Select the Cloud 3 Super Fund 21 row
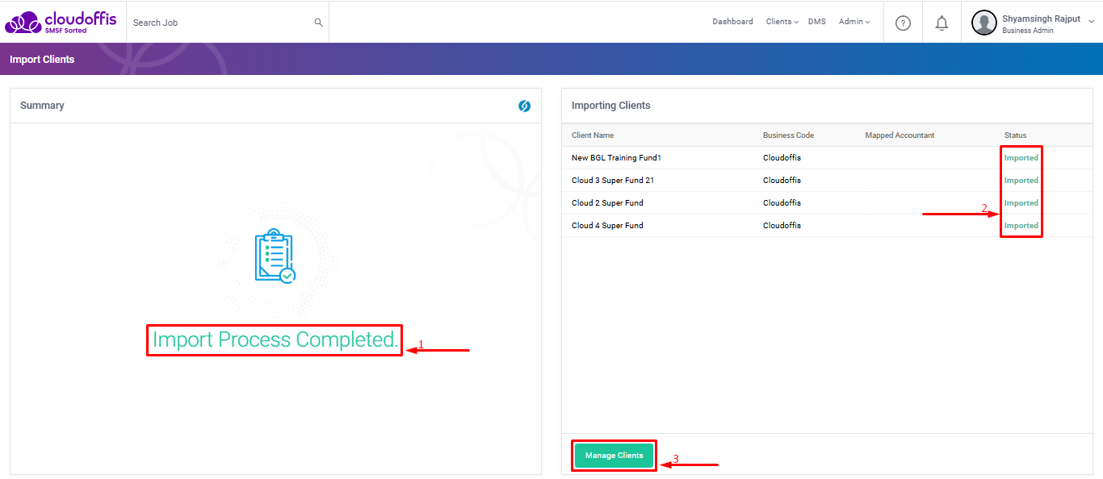 click(x=827, y=181)
